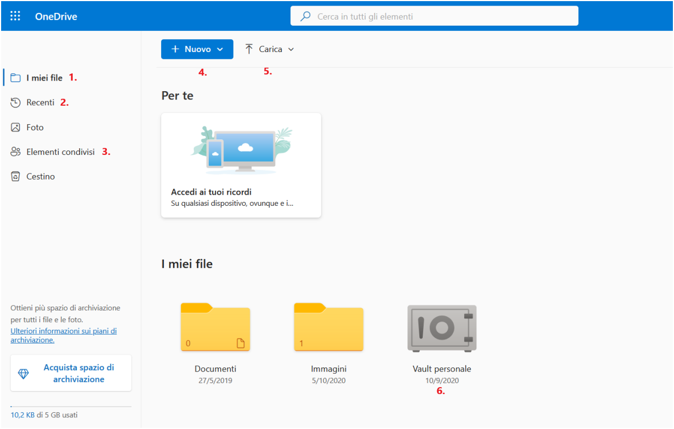Image resolution: width=674 pixels, height=429 pixels.
Task: Focus the "Cerca in tutti gli elementi" search field
Action: (x=434, y=16)
